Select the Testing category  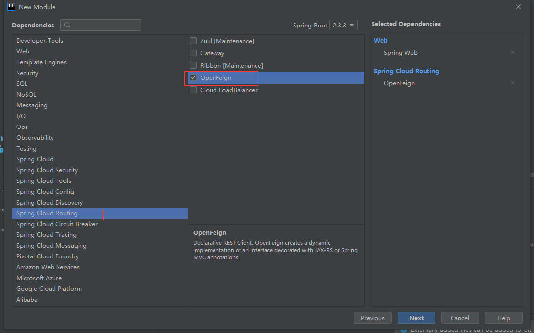click(100, 149)
